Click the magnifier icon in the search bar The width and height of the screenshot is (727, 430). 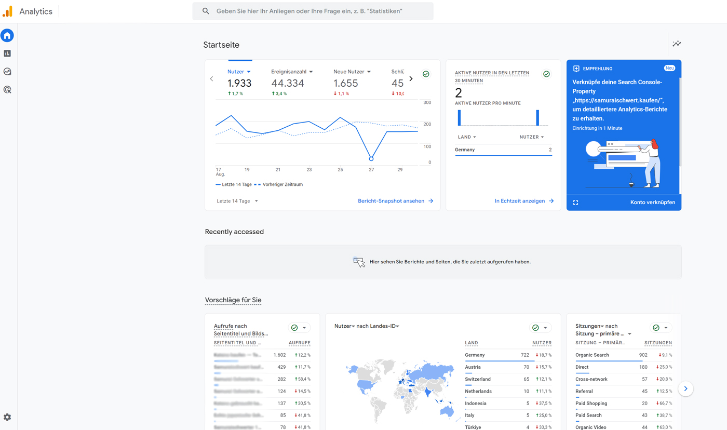pyautogui.click(x=206, y=11)
